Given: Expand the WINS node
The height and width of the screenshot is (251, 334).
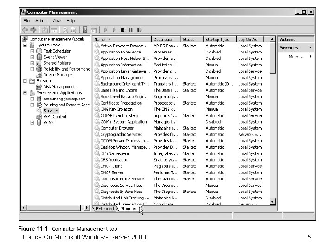Looking at the screenshot, I should point(32,123).
